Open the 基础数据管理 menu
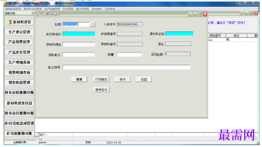This screenshot has height=147, width=262. click(13, 9)
